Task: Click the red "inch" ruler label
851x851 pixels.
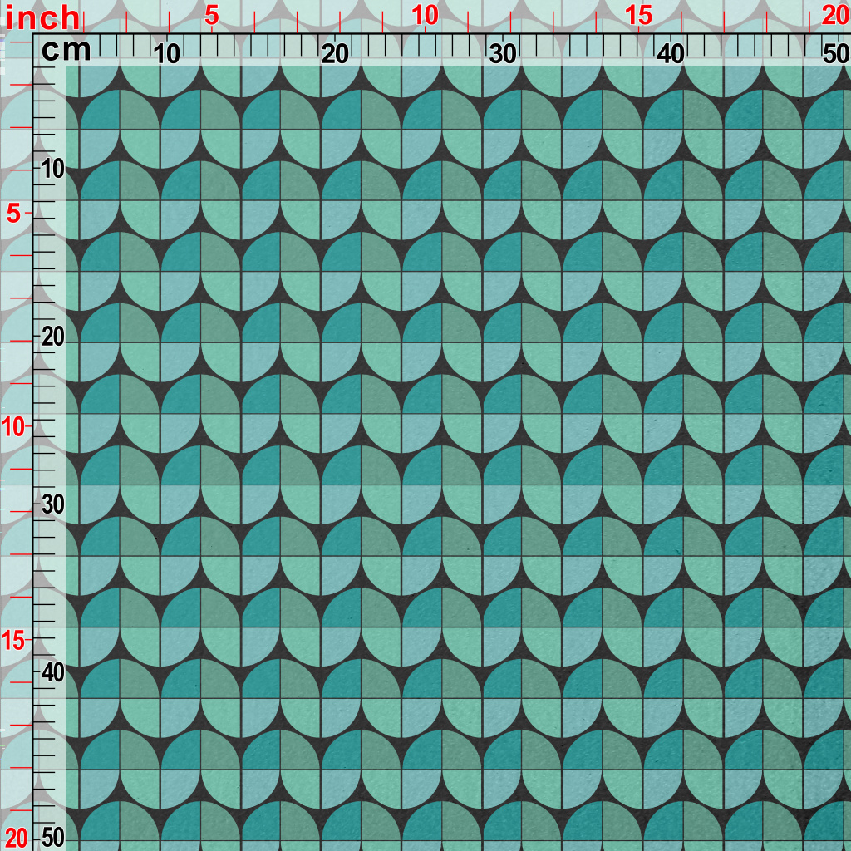Action: (43, 17)
